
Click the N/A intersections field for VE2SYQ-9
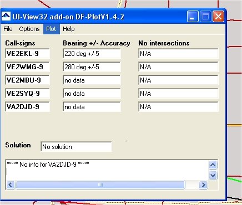(178, 94)
